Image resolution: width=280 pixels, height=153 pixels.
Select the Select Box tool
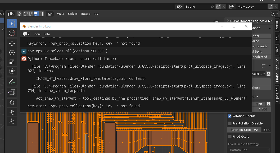[12, 24]
